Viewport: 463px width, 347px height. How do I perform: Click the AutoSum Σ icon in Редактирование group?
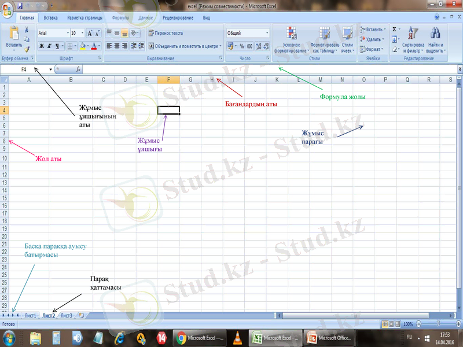pyautogui.click(x=394, y=28)
